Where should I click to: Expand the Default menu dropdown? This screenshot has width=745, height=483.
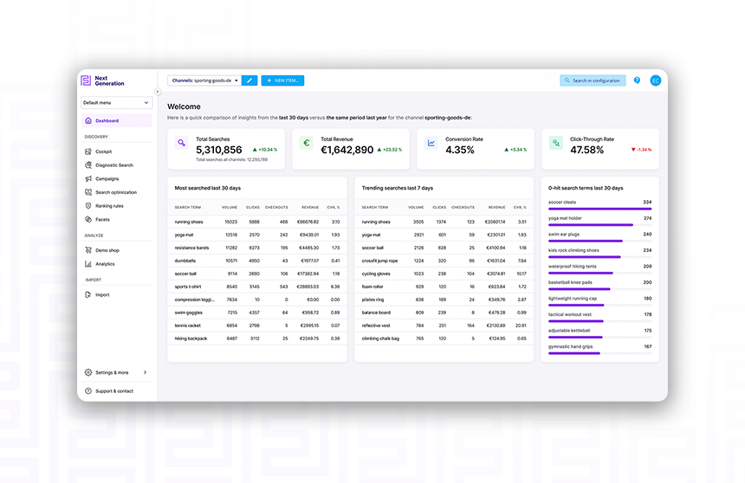tap(116, 103)
